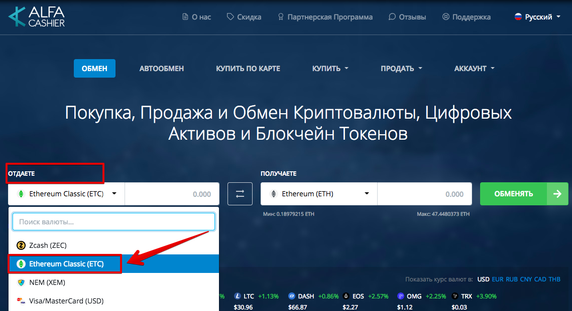572x311 pixels.
Task: Click the Zcash coin icon in the list
Action: pyautogui.click(x=21, y=245)
